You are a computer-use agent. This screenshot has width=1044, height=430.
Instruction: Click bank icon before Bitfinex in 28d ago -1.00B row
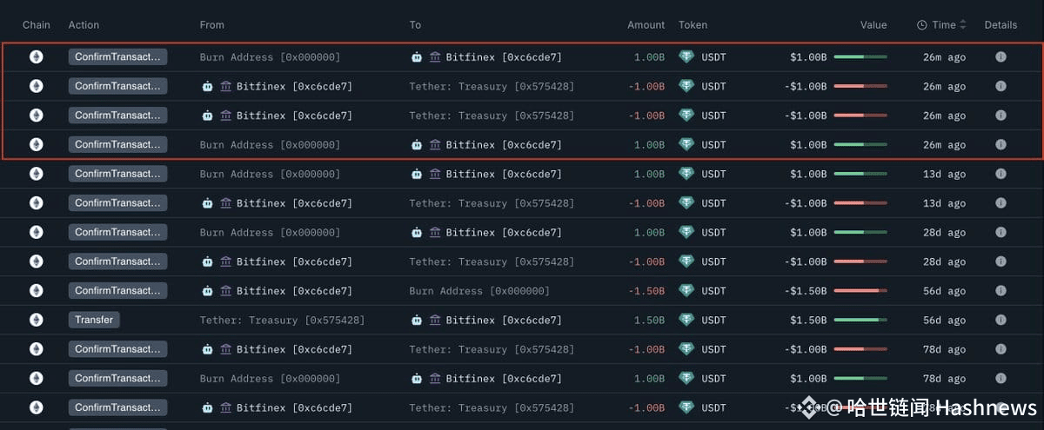pyautogui.click(x=226, y=261)
